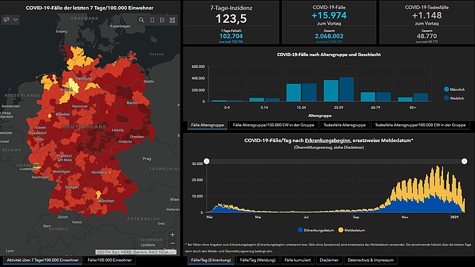Click the 7-Tage-Inzidenz value 123,5

(231, 19)
